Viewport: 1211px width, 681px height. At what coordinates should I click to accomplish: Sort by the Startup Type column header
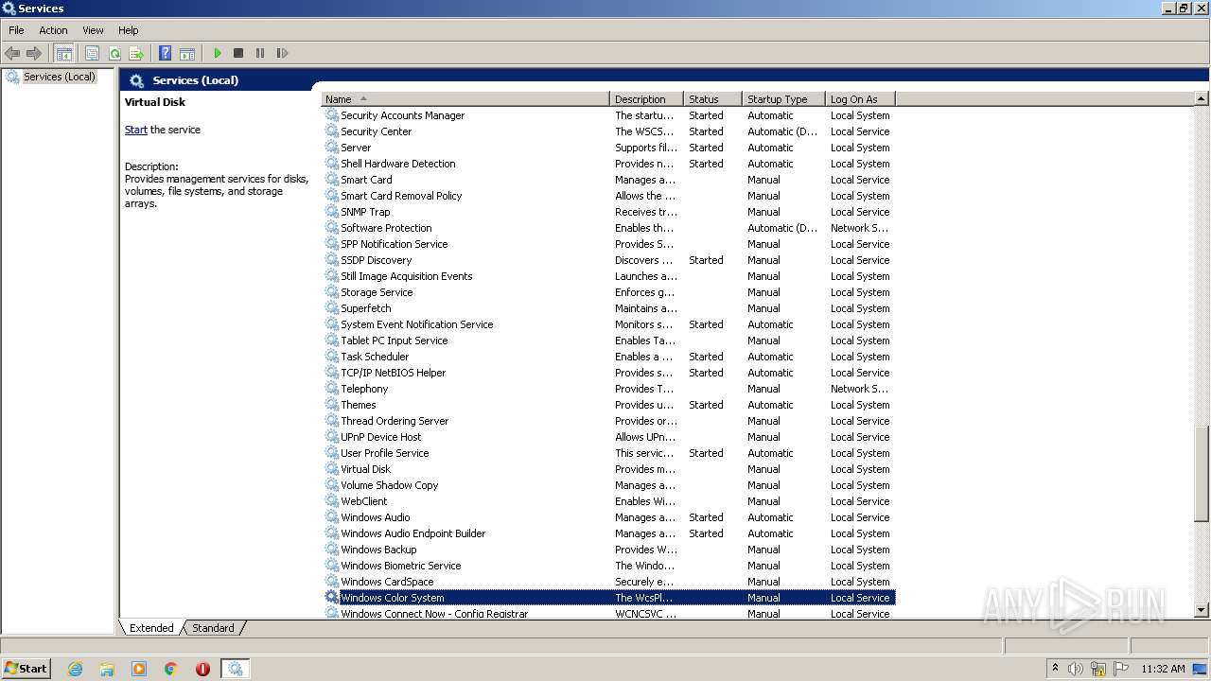coord(784,99)
